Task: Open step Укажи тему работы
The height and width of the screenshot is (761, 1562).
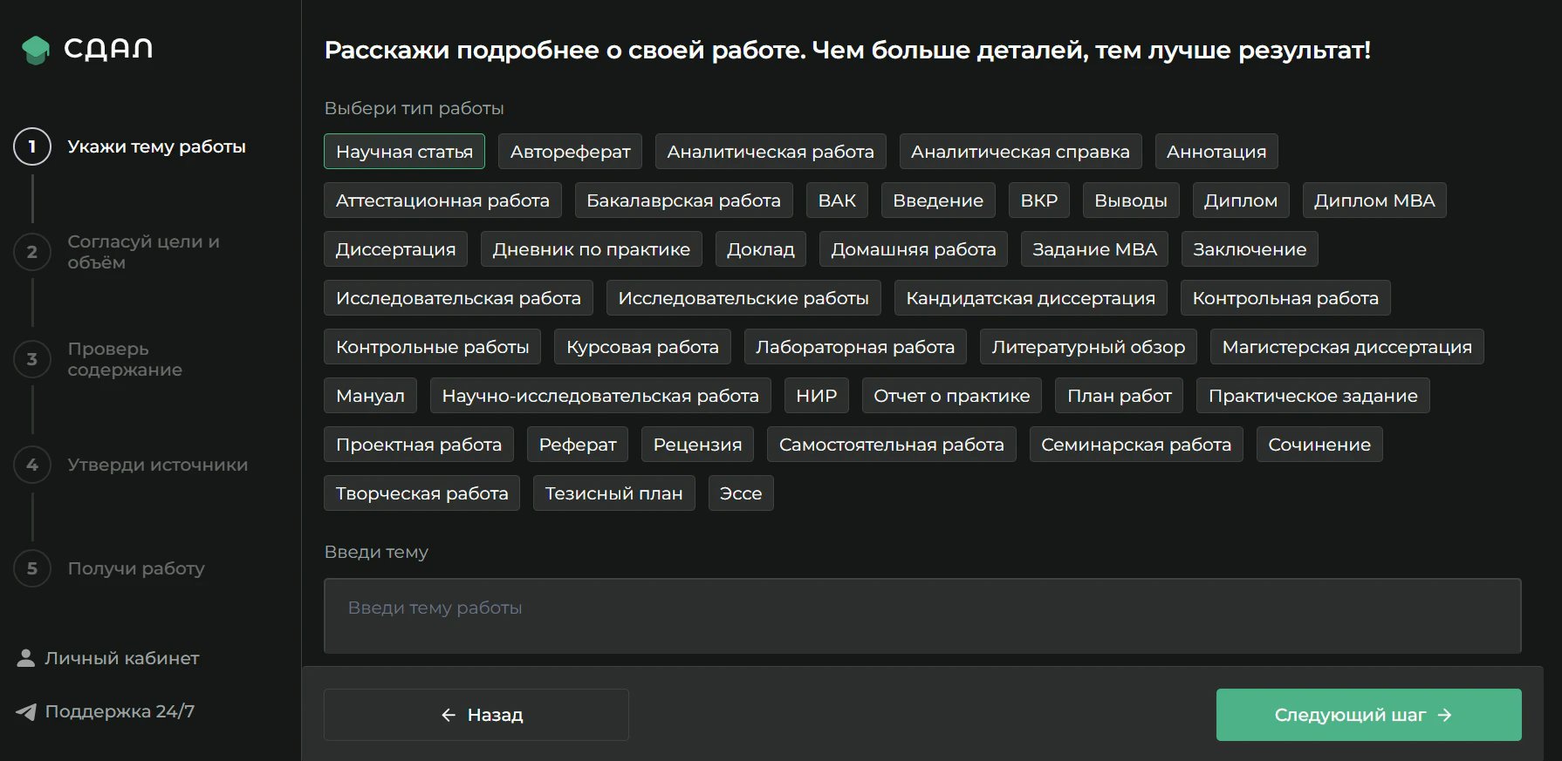Action: click(157, 146)
